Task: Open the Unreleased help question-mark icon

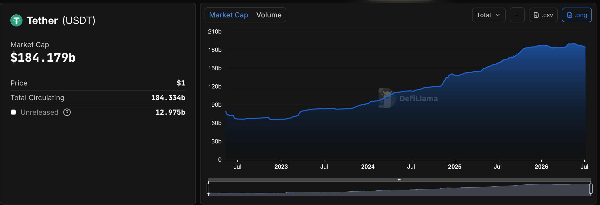Action: [x=67, y=112]
